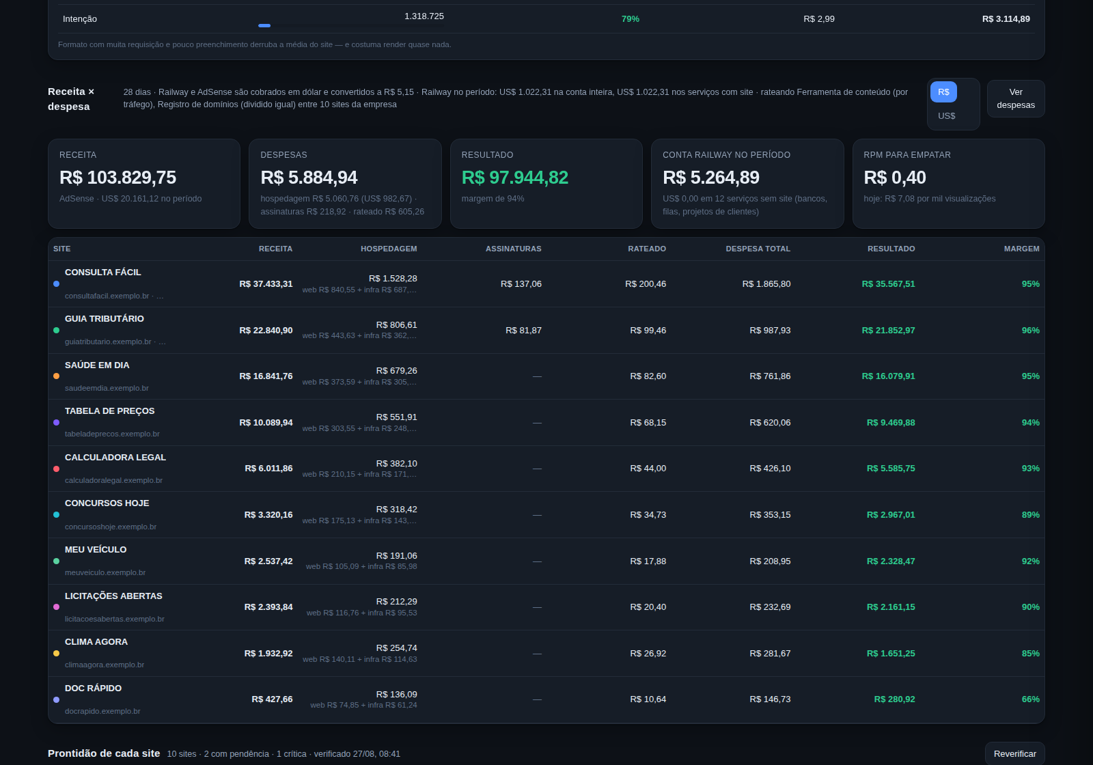Viewport: 1093px width, 765px height.
Task: Click saudeemdia.exemplo.br domain text
Action: 107,388
